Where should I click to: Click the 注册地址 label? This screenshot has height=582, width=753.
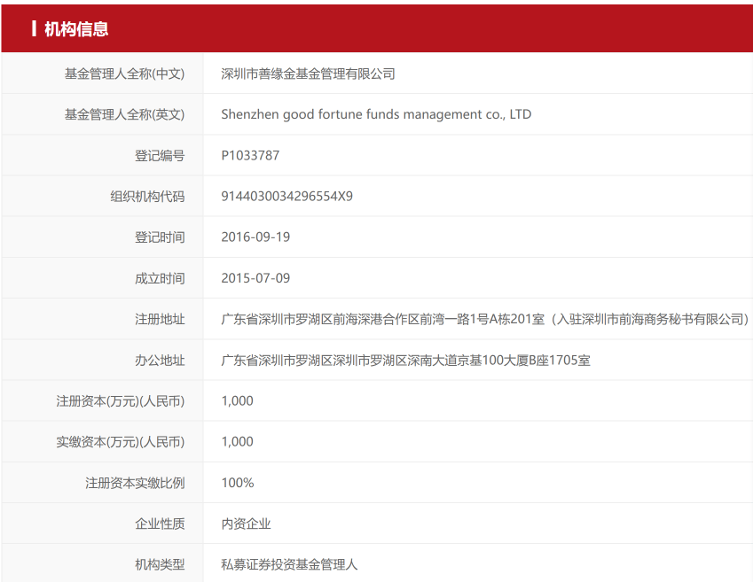point(160,319)
